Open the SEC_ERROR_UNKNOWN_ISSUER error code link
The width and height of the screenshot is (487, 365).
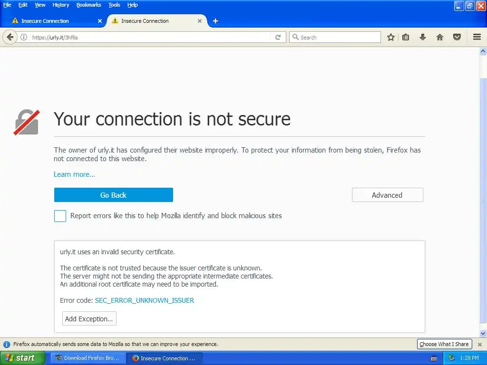(145, 300)
